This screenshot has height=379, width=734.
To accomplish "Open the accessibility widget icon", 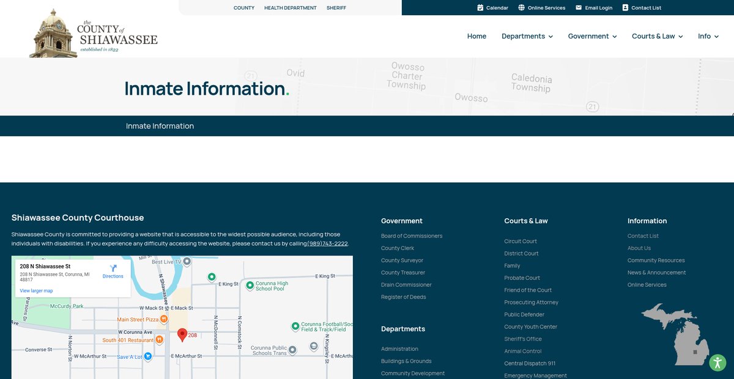I will (717, 362).
